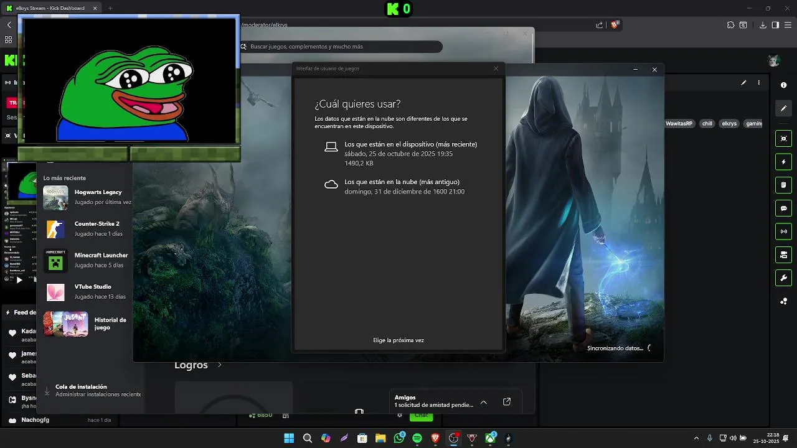This screenshot has width=797, height=448.
Task: Open Kick sidebar info icon
Action: point(783,85)
